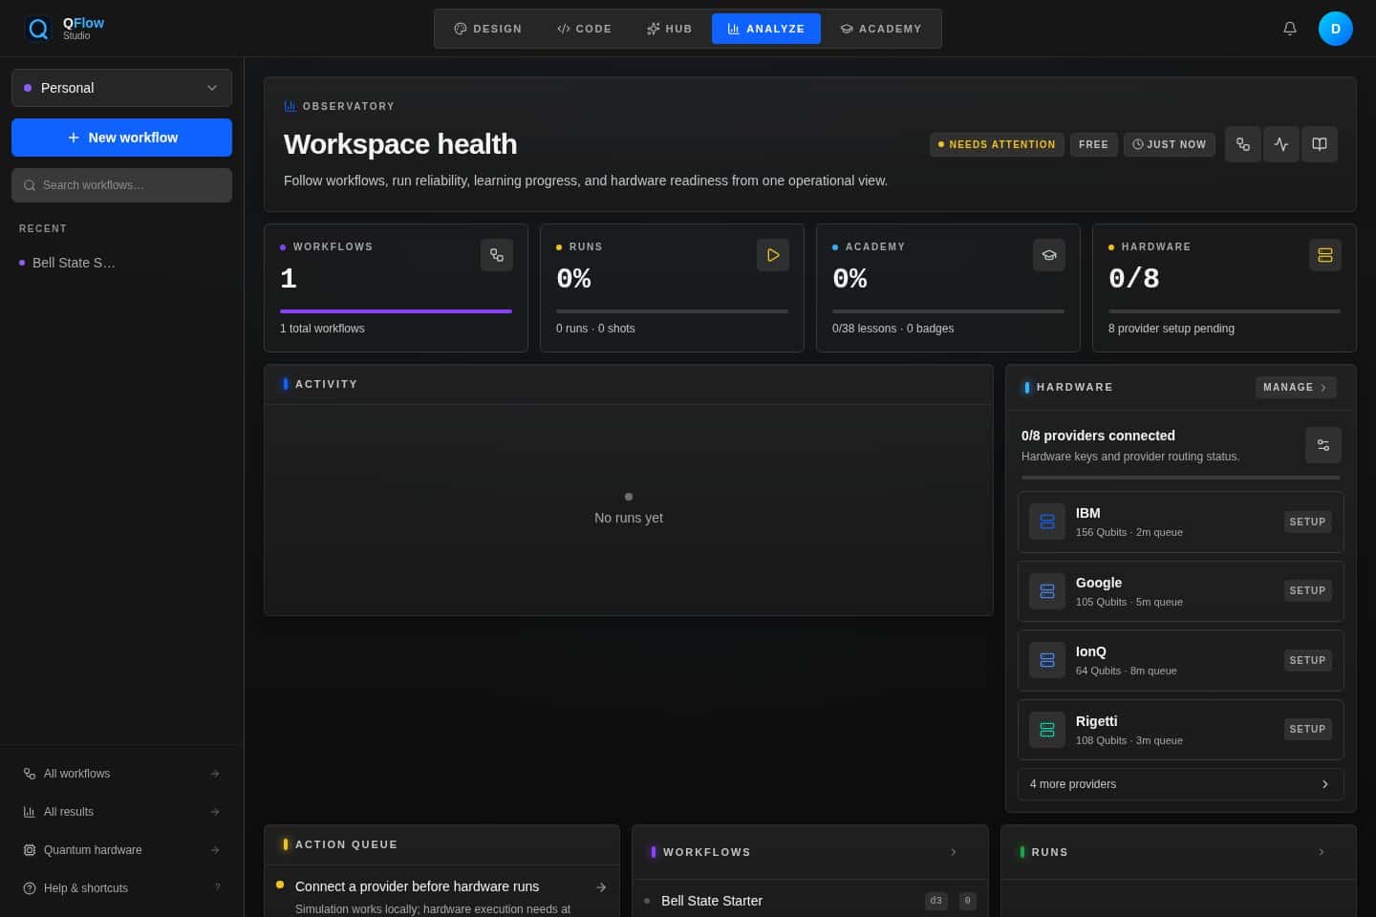The image size is (1376, 917).
Task: Click the Runs card progress bar
Action: [x=672, y=311]
